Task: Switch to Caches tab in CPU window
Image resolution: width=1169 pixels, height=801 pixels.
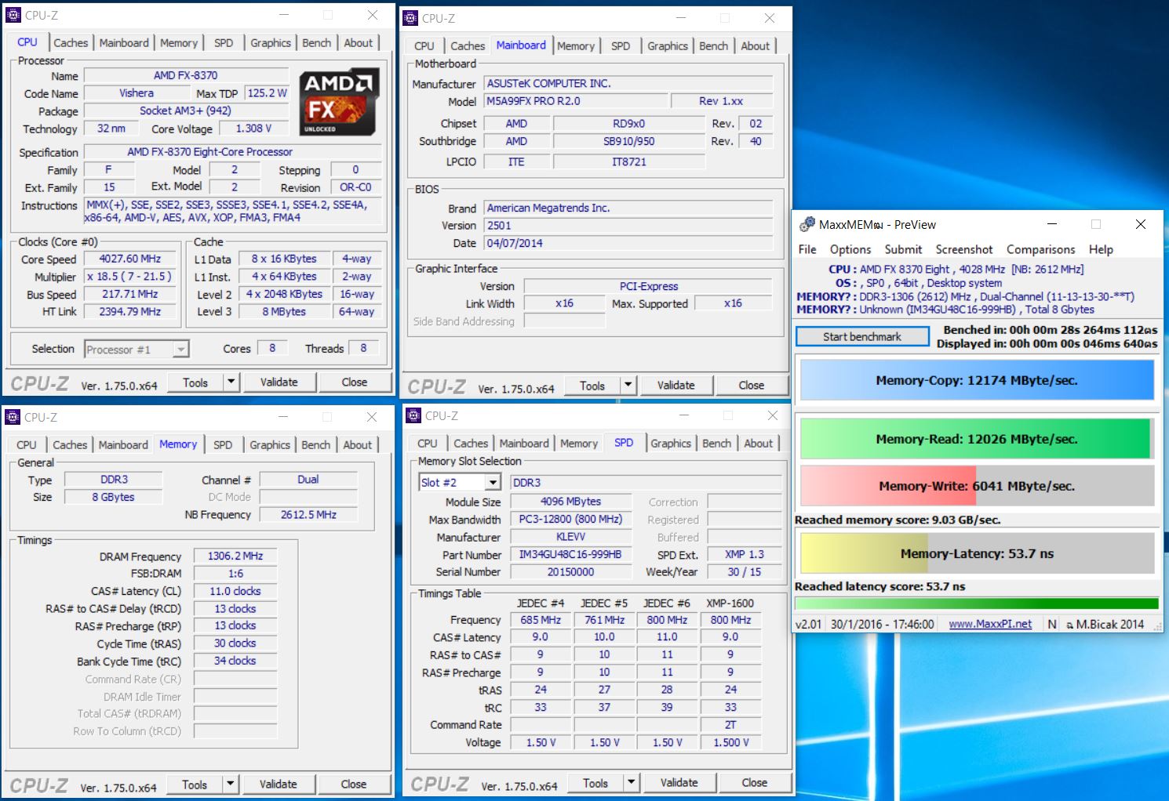Action: click(71, 43)
